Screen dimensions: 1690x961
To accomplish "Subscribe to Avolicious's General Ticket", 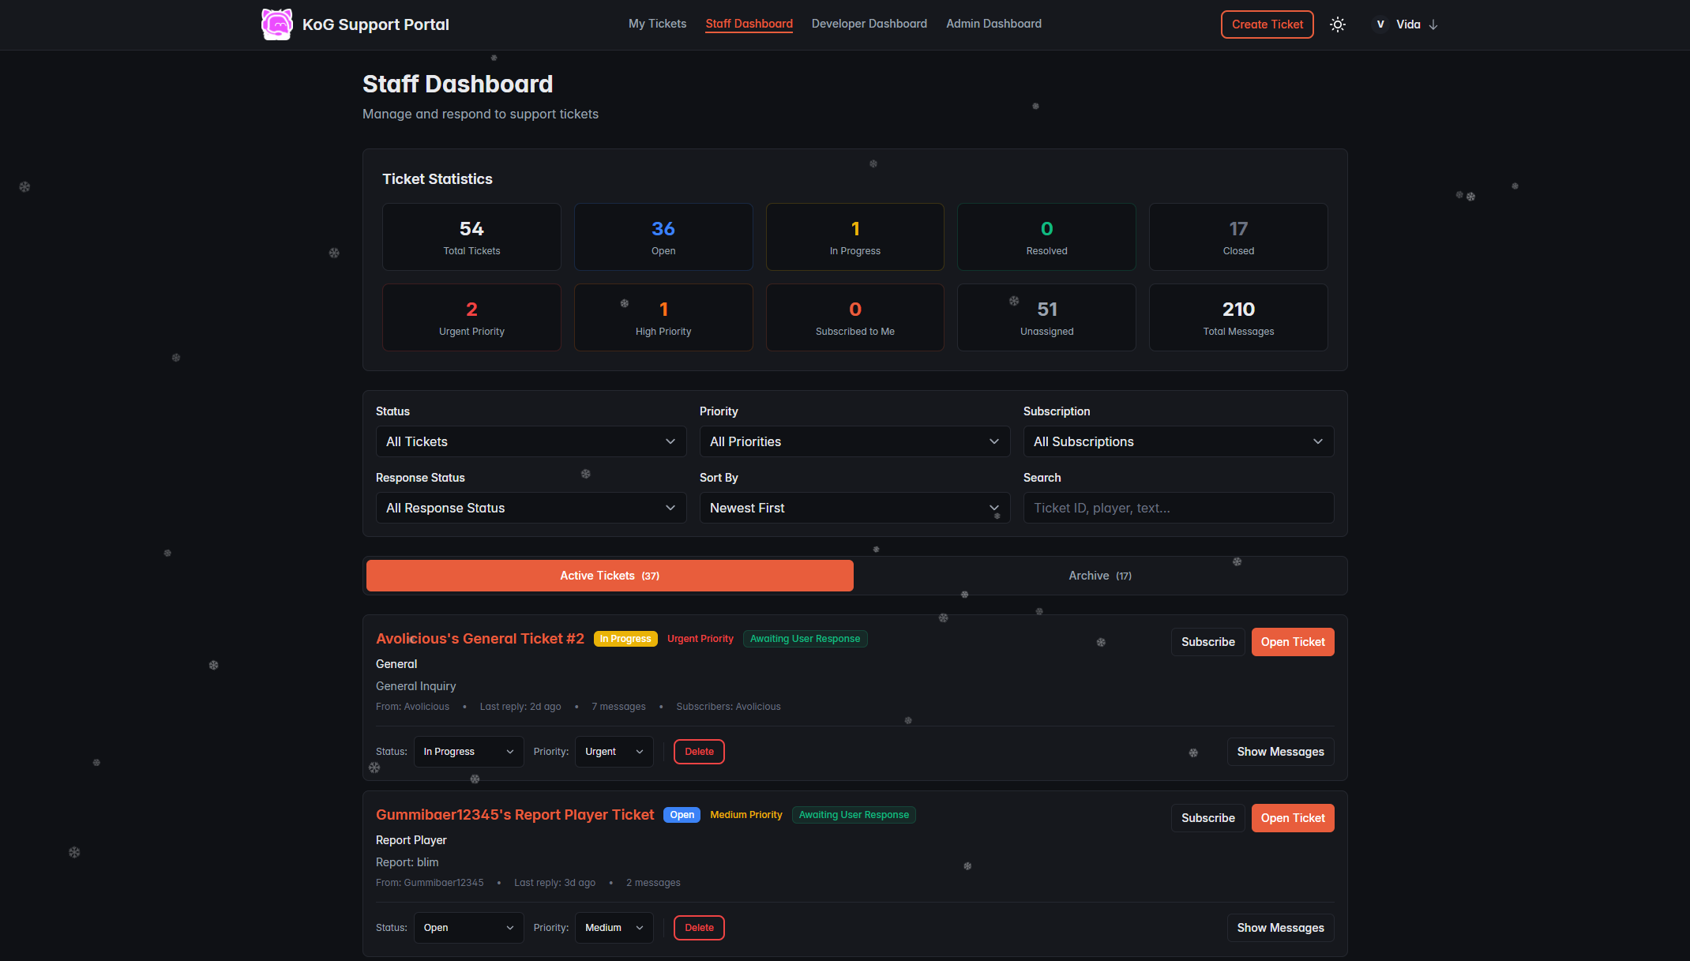I will click(1207, 642).
